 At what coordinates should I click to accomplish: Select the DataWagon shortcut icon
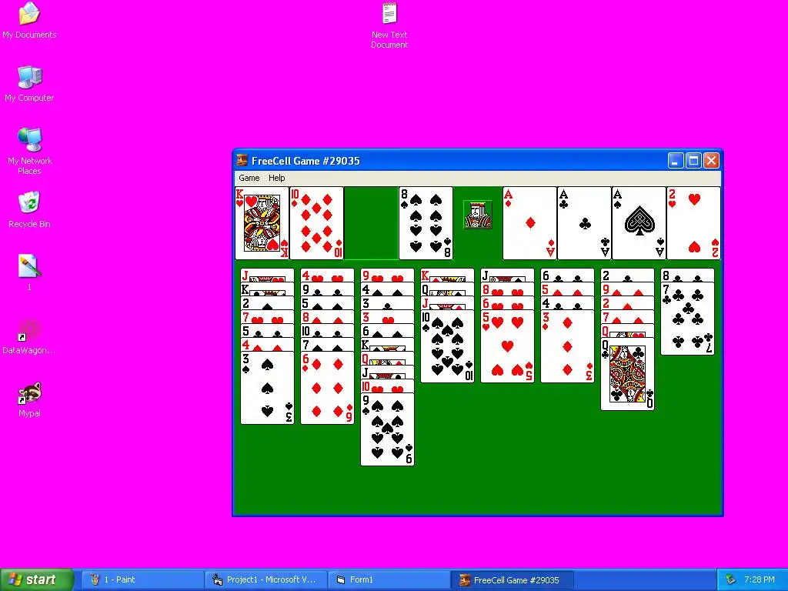click(x=29, y=336)
